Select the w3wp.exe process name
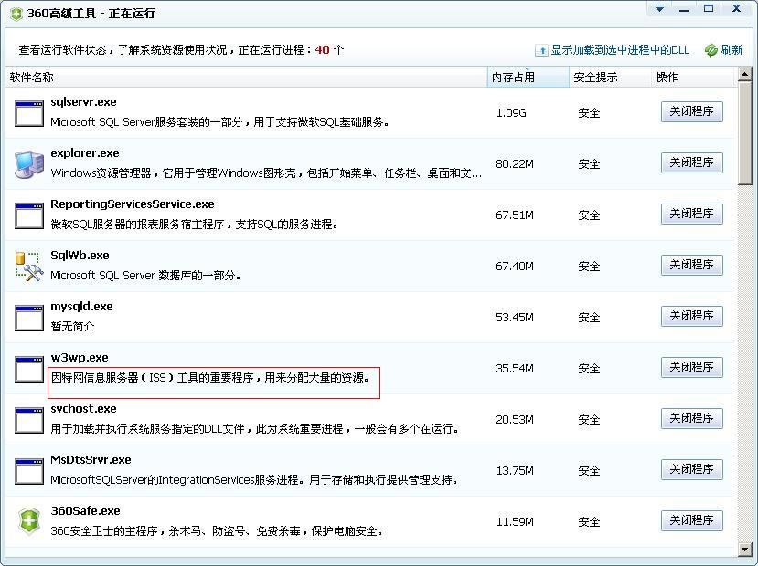This screenshot has height=566, width=758. coord(80,358)
